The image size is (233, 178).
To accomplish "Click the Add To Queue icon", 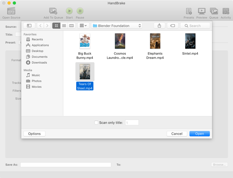I will [53, 11].
